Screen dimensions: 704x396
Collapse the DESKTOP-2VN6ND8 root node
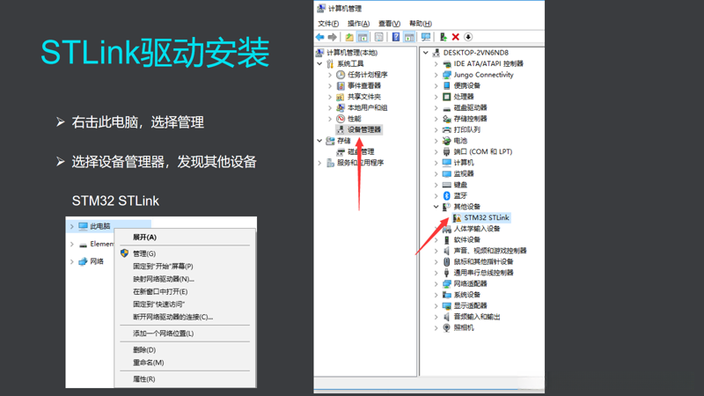(x=426, y=53)
